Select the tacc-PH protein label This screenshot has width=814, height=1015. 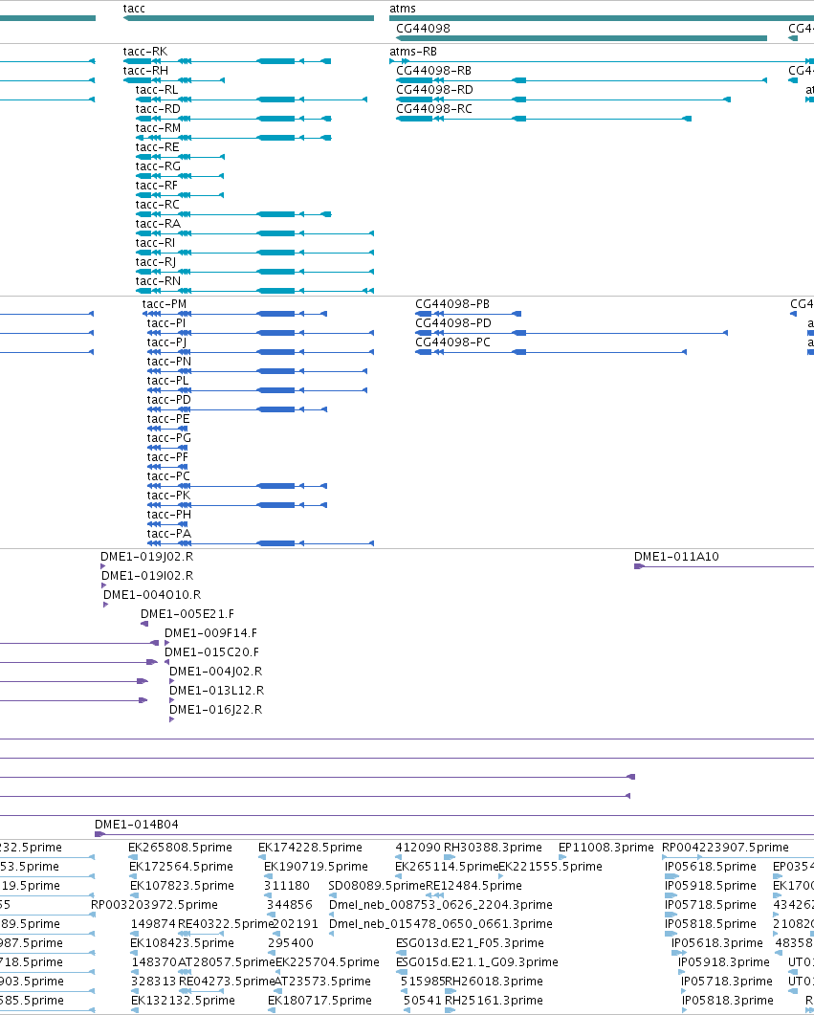coord(169,514)
